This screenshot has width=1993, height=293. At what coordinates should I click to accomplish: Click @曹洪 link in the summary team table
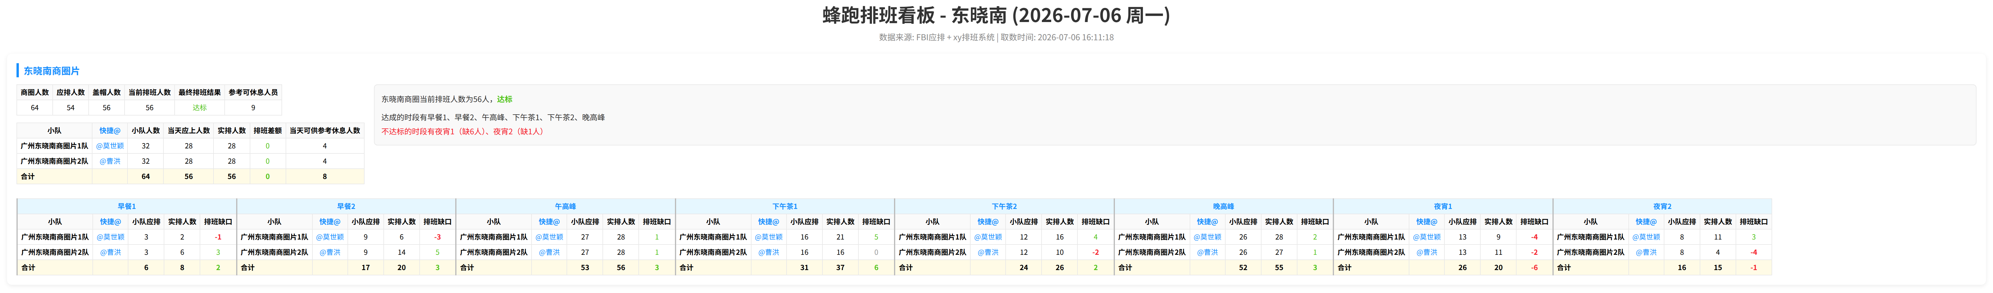pos(110,162)
